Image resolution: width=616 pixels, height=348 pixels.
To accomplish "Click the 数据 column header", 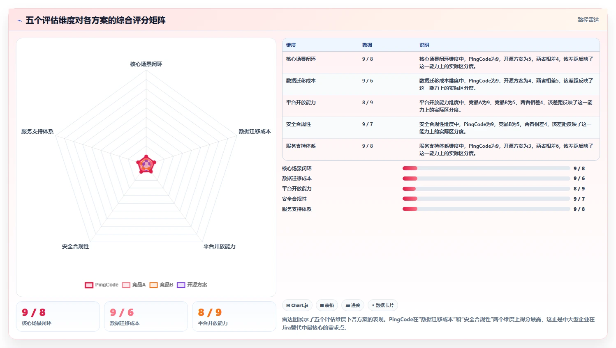I will [367, 45].
